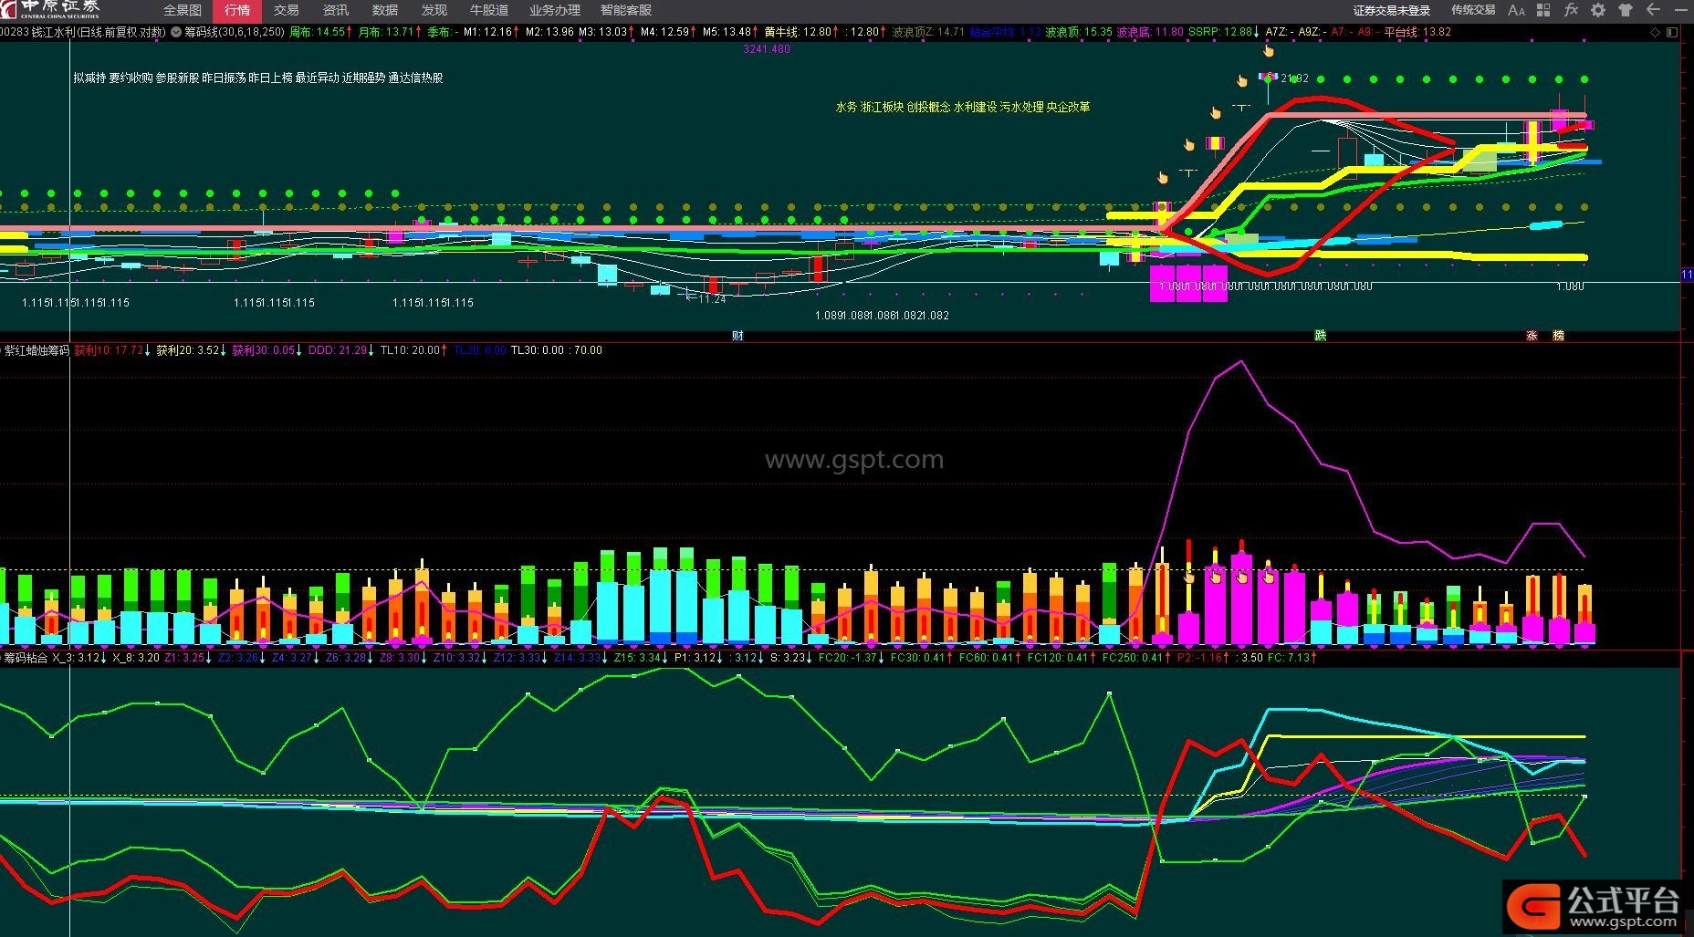Click the 21.92 high price label
Viewport: 1694px width, 937px height.
tap(1294, 79)
